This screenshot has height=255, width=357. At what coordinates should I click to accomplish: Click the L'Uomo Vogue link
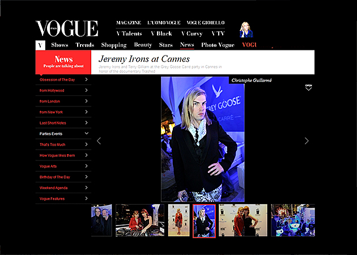(x=164, y=23)
